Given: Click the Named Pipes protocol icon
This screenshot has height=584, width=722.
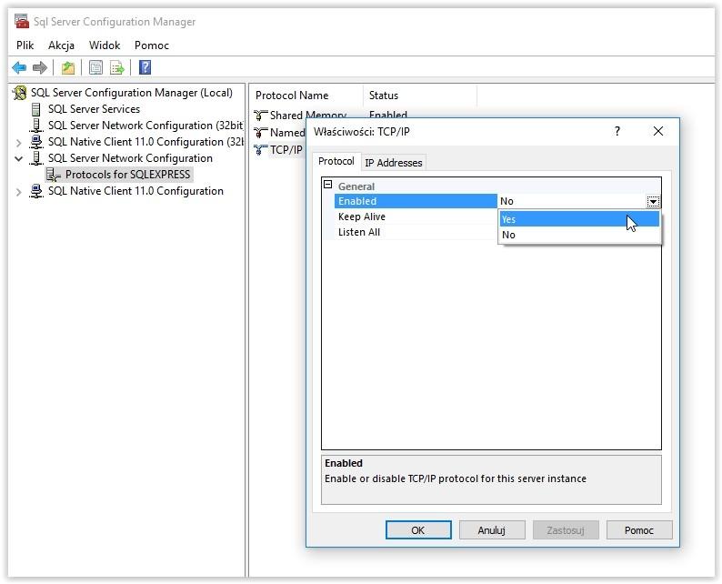Looking at the screenshot, I should click(x=261, y=133).
